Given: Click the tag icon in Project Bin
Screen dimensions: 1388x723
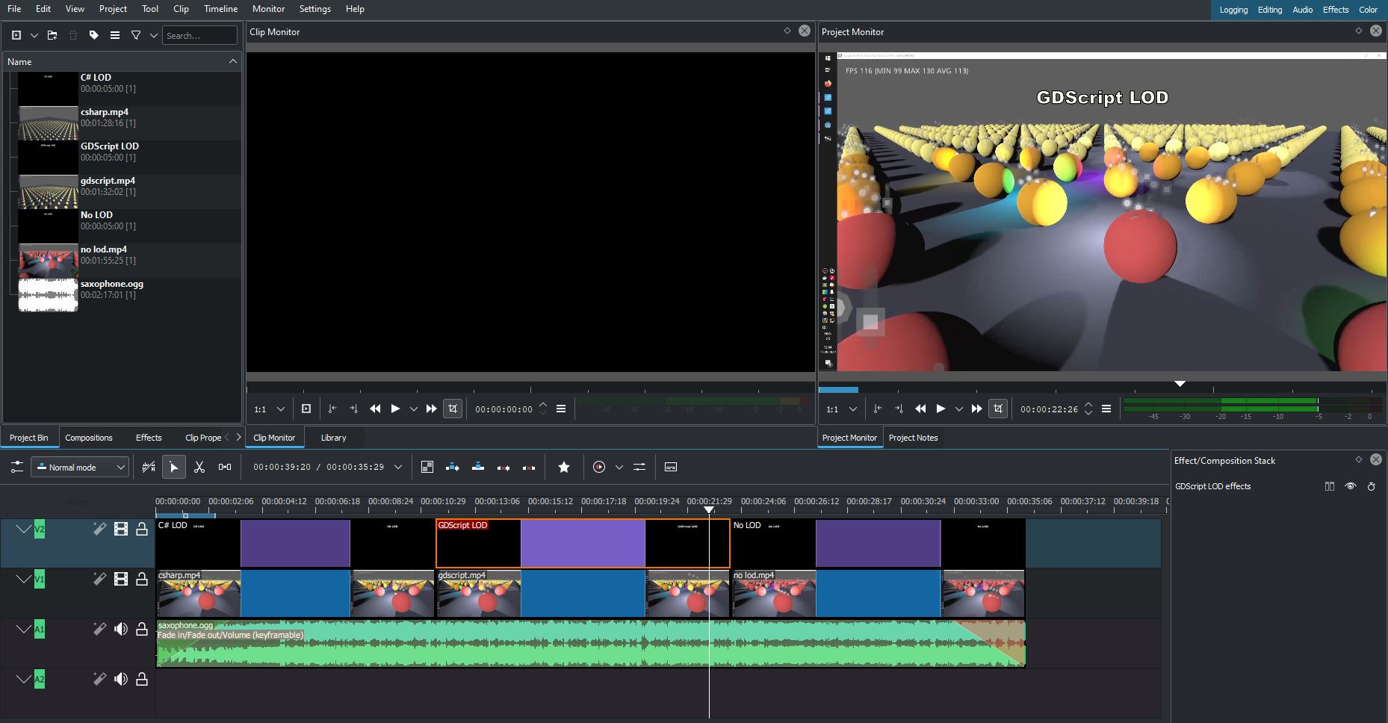Looking at the screenshot, I should 94,35.
